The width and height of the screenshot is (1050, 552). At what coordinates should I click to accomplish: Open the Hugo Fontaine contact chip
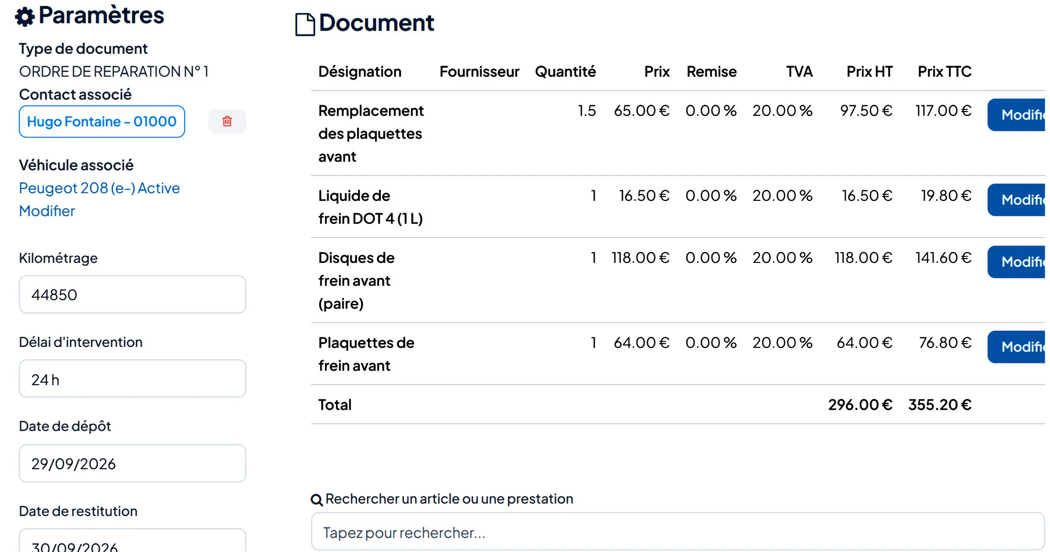(102, 121)
